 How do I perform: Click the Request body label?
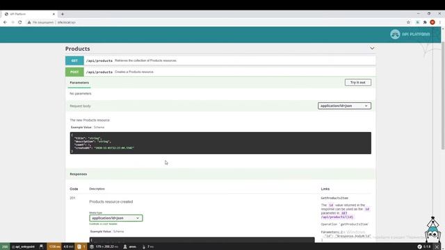81,106
